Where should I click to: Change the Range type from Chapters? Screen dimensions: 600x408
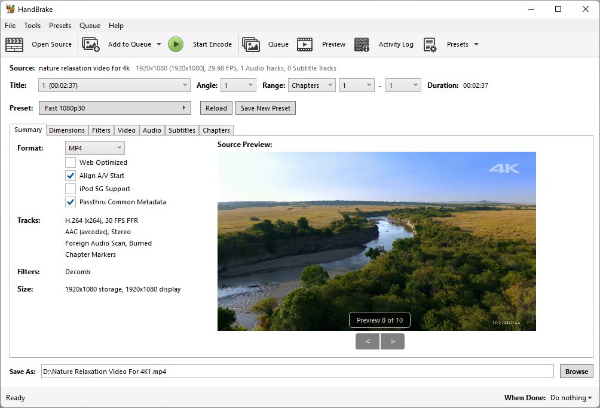[x=311, y=85]
